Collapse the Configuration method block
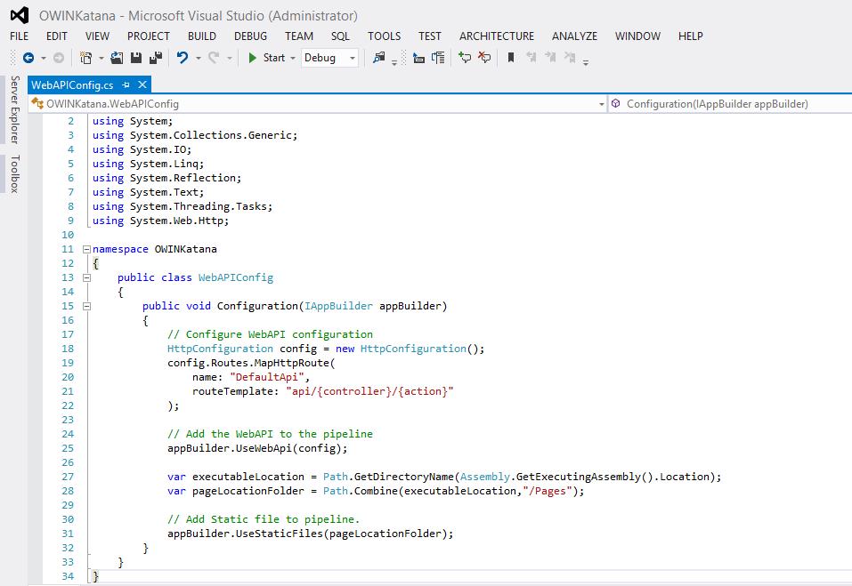 pyautogui.click(x=85, y=306)
